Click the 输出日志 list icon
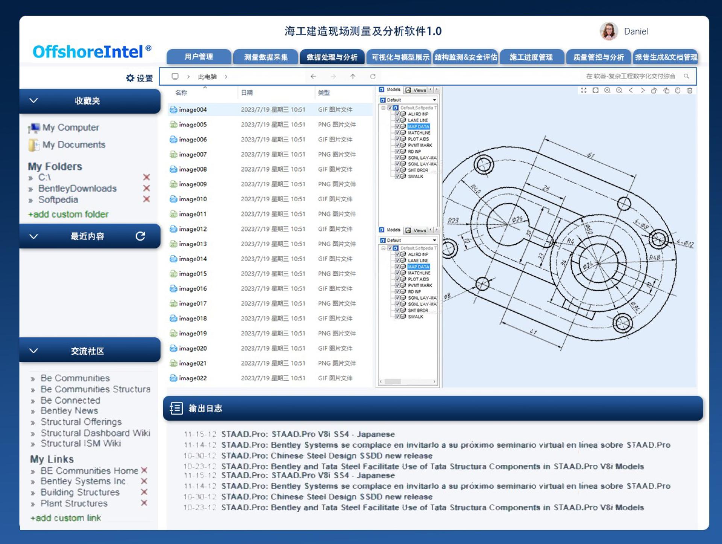 point(176,408)
